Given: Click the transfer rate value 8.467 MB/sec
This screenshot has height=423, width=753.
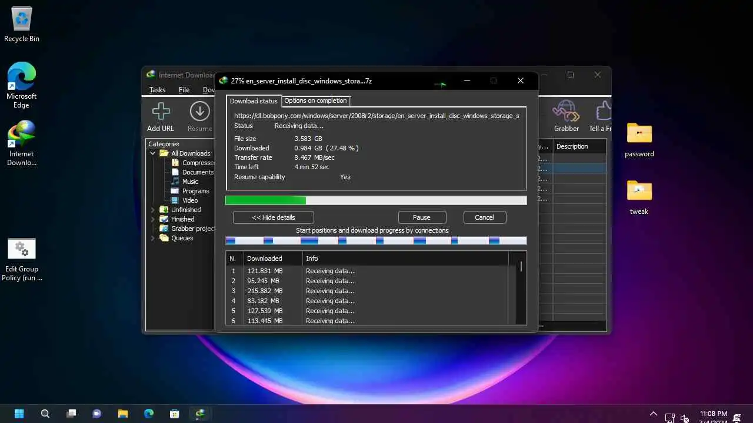Looking at the screenshot, I should click(315, 157).
